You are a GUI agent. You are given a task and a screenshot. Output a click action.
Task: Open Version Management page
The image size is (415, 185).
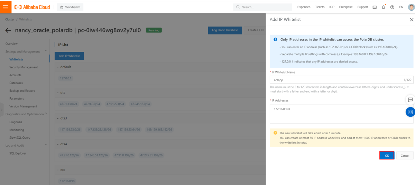[23, 106]
